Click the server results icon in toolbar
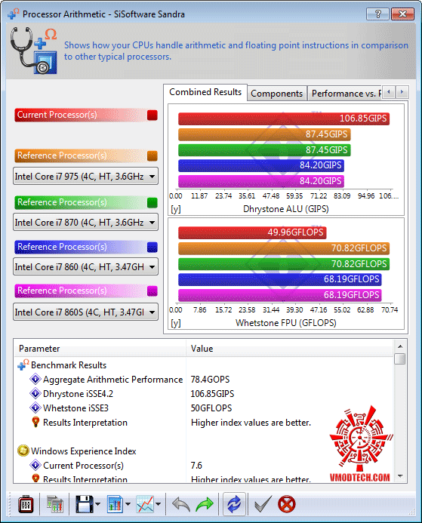This screenshot has height=523, width=422. tap(54, 504)
